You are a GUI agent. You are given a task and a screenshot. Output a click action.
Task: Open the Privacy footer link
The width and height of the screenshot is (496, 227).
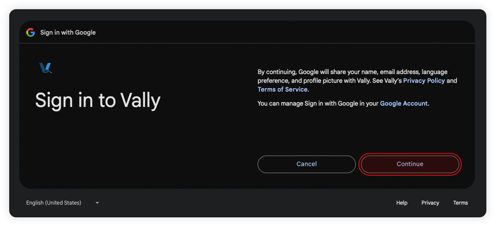click(x=430, y=203)
